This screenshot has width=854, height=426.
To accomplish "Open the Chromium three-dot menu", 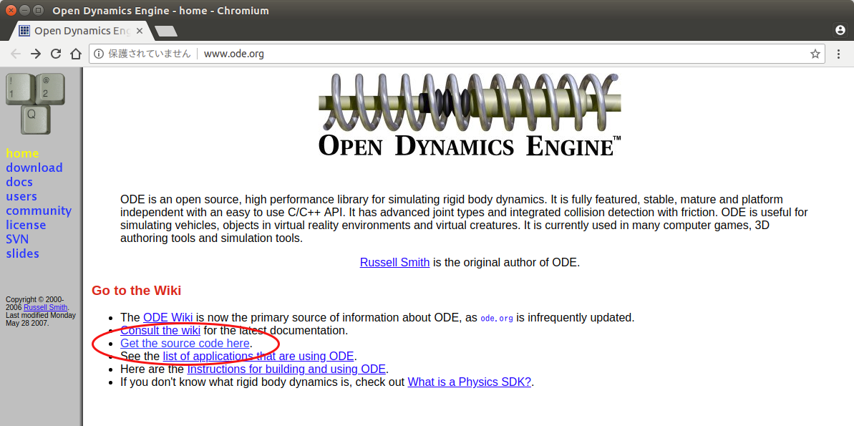I will click(839, 54).
